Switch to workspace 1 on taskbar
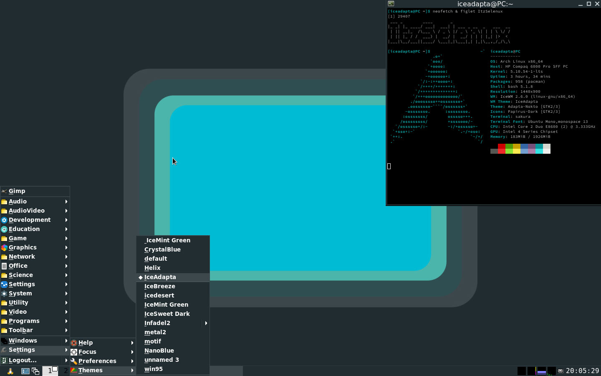The height and width of the screenshot is (376, 601). (x=50, y=371)
